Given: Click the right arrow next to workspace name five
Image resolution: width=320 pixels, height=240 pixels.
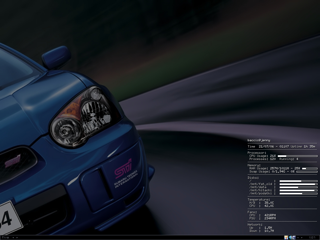Looking at the screenshot, I should tap(17, 237).
